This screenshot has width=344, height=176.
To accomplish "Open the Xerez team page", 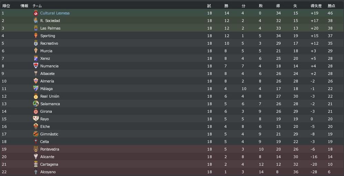I will [x=45, y=58].
